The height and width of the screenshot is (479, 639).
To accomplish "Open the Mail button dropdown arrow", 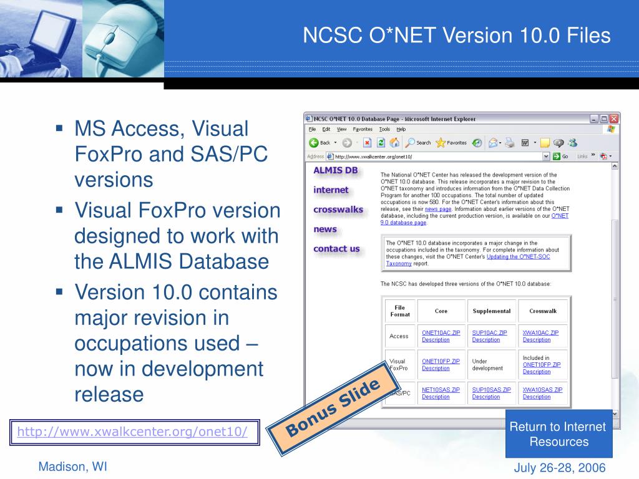I will pos(500,143).
